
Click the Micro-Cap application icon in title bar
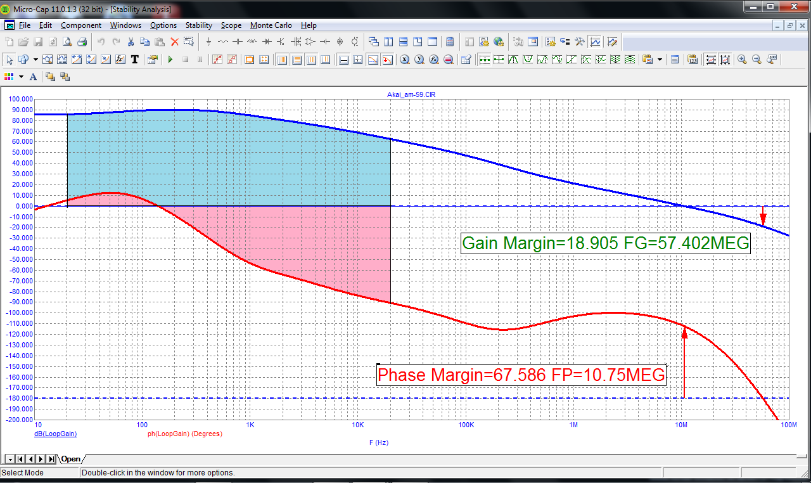pos(6,10)
